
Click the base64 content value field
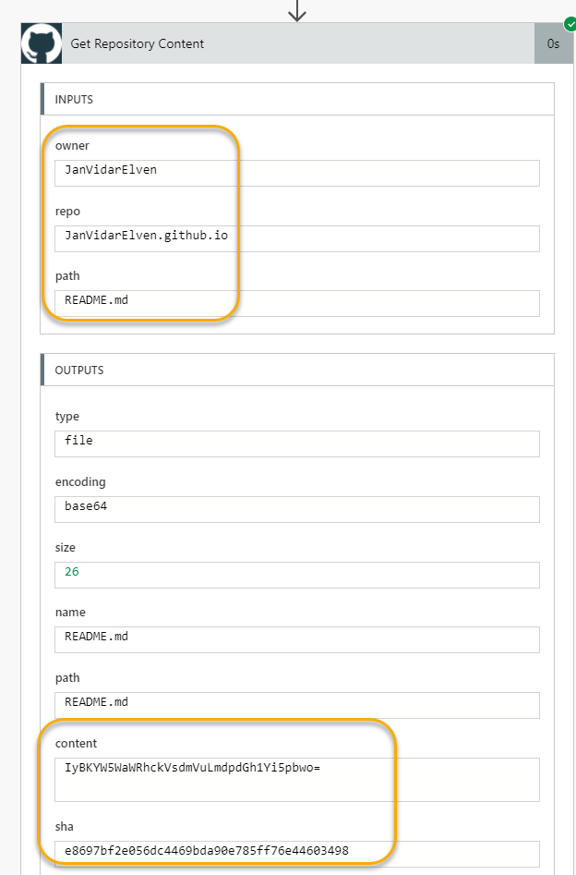297,780
